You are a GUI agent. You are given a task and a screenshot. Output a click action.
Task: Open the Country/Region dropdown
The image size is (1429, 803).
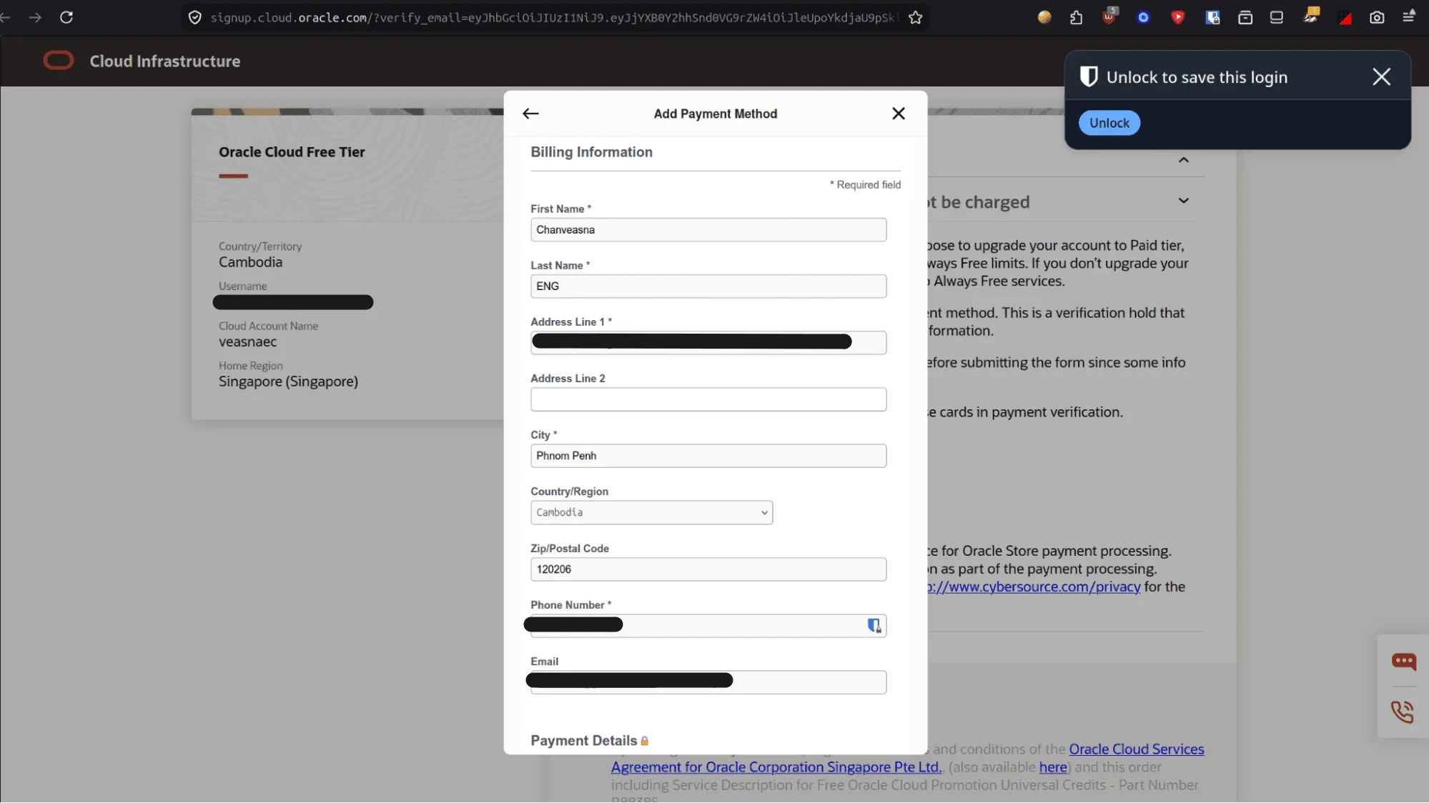[651, 513]
